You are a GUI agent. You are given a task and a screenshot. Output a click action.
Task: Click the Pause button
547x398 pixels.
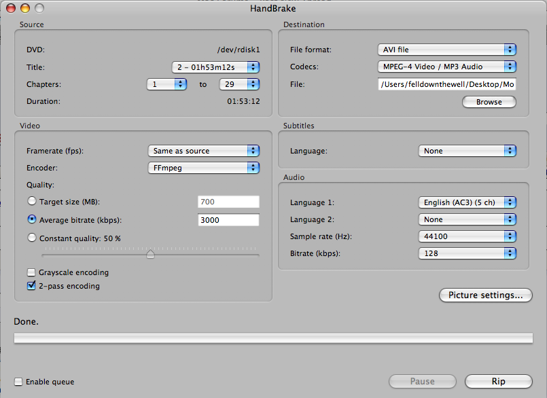point(423,381)
